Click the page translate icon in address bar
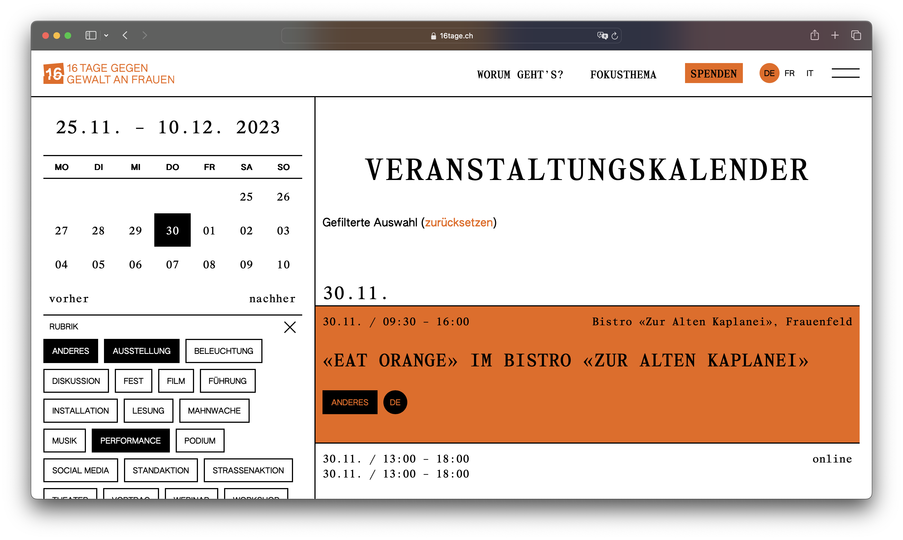The height and width of the screenshot is (540, 903). [x=602, y=35]
